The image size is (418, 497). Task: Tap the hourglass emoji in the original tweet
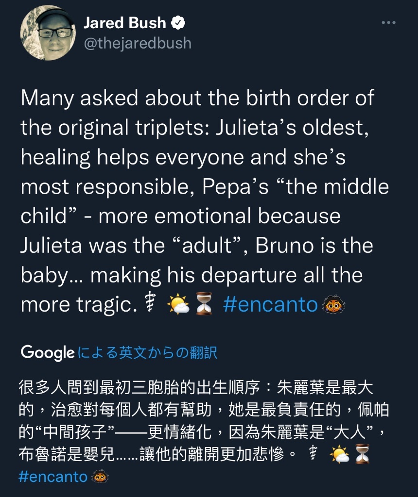(x=204, y=304)
